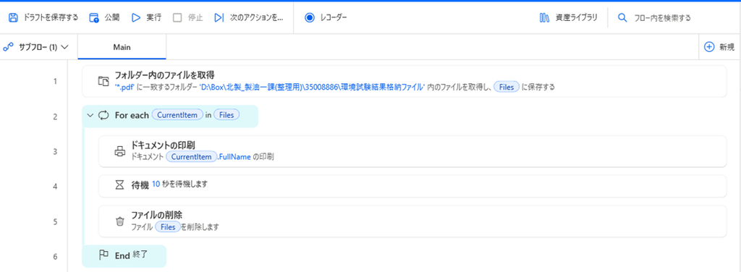Click line number 1
The height and width of the screenshot is (272, 741).
point(55,81)
